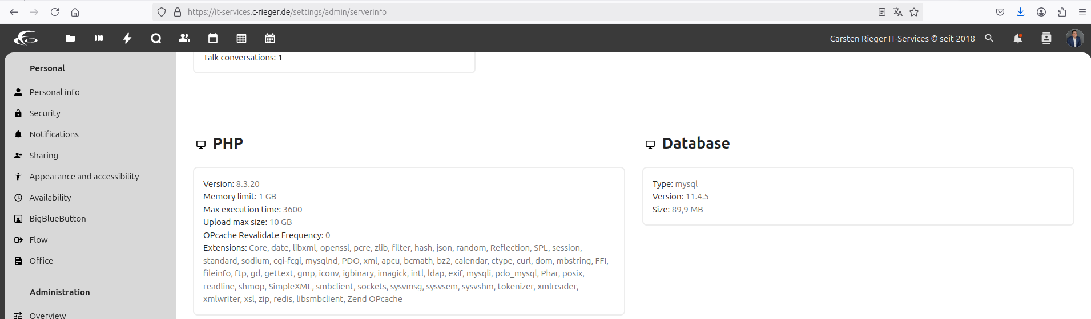Click the Nextcloud logo in header
The width and height of the screenshot is (1091, 319).
coord(26,38)
